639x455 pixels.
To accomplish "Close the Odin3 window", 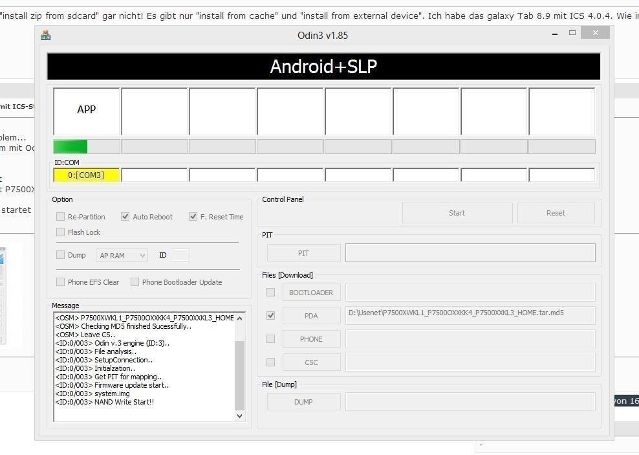I will [x=596, y=32].
